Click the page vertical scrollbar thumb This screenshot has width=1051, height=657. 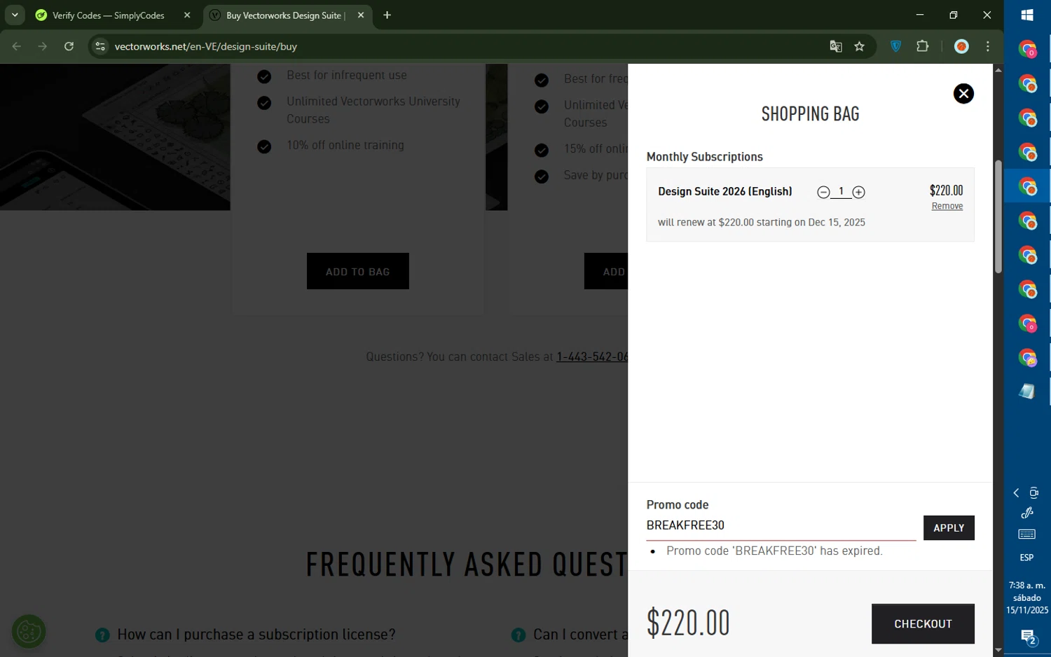[x=998, y=217]
